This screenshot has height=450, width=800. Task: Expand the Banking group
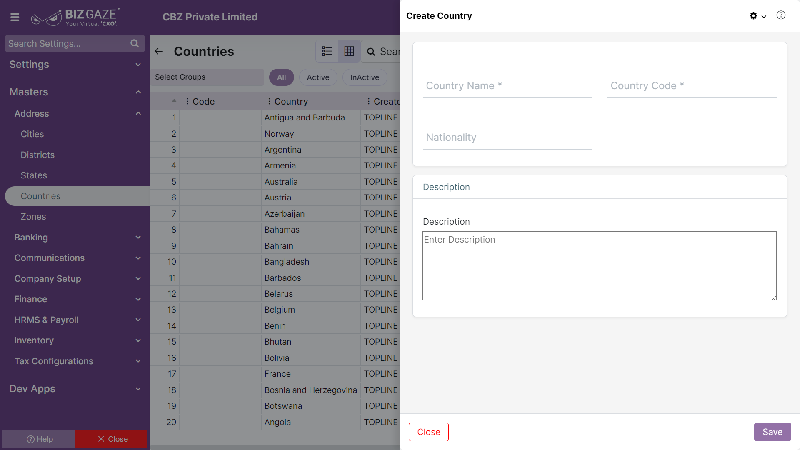pyautogui.click(x=138, y=237)
